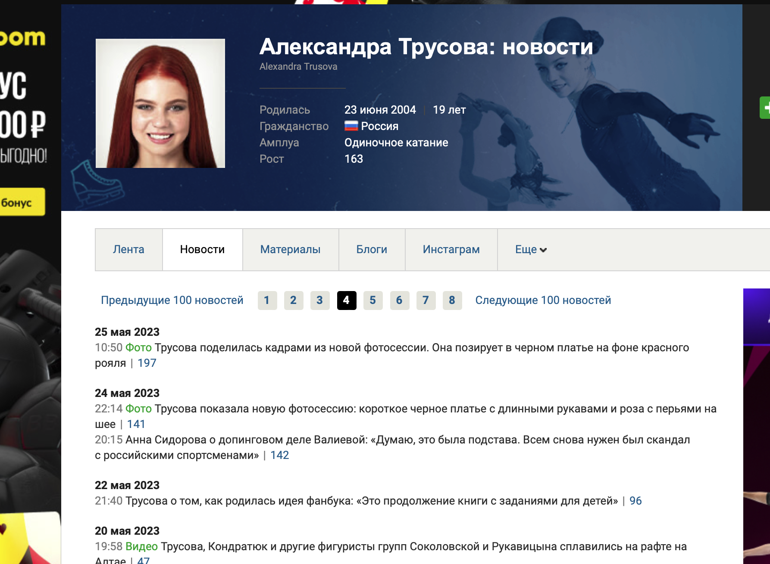Go to news page 1
Image resolution: width=770 pixels, height=564 pixels.
267,301
